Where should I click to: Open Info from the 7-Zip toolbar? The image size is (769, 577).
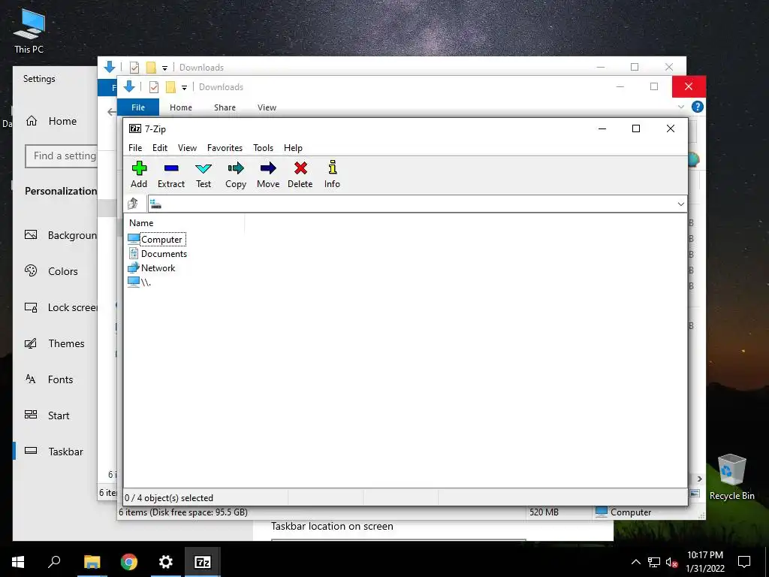click(x=332, y=174)
